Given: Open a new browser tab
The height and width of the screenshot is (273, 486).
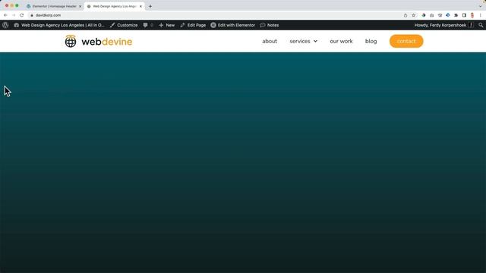Looking at the screenshot, I should pyautogui.click(x=150, y=6).
